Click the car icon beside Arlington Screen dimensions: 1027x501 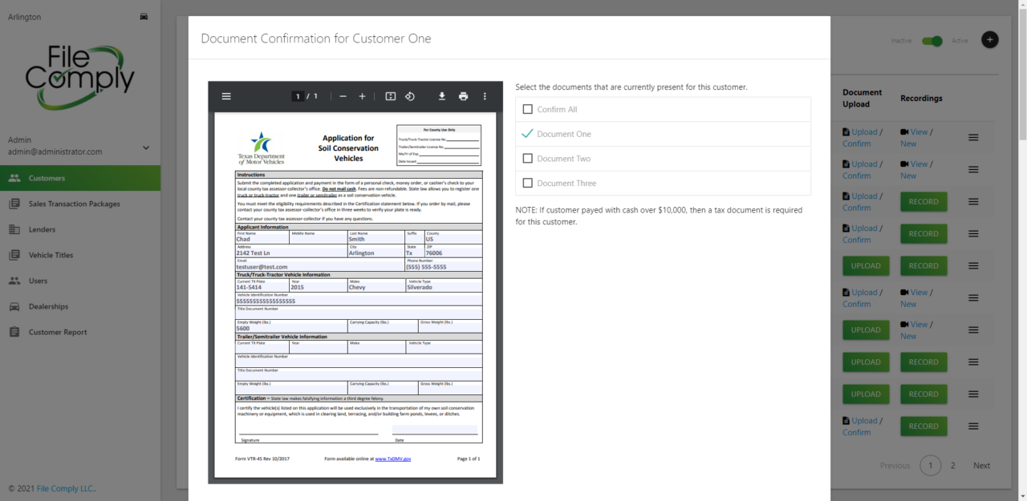click(x=144, y=17)
